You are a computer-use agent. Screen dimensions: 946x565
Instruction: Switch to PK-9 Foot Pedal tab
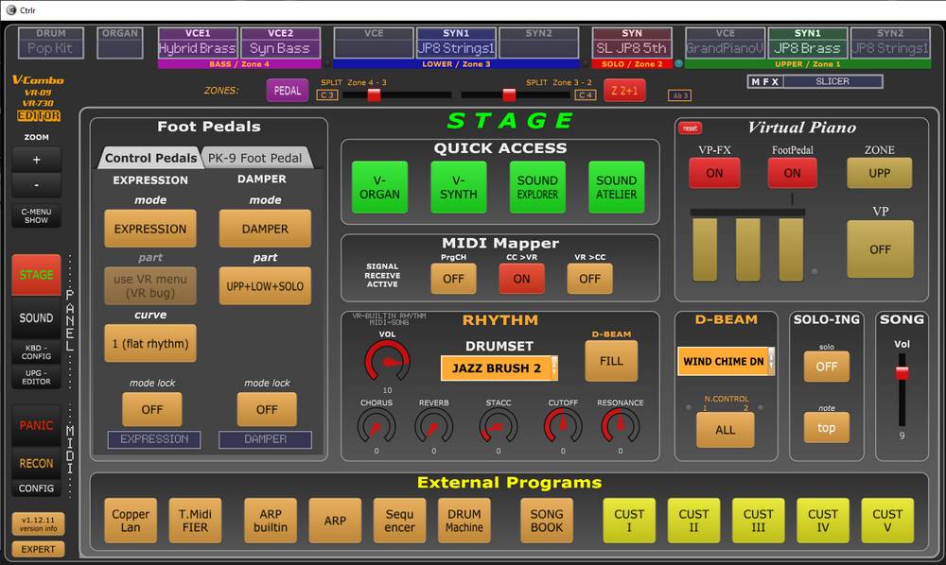[254, 158]
